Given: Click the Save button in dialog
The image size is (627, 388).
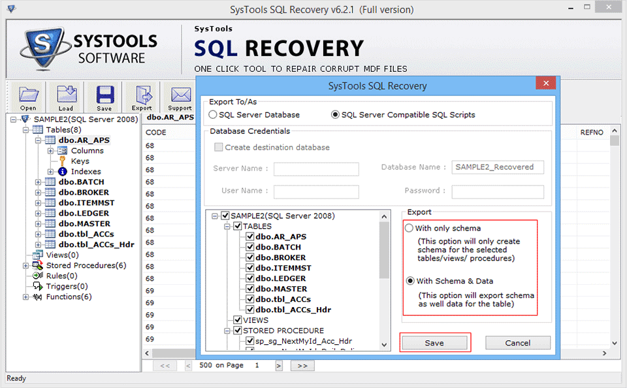Looking at the screenshot, I should coord(434,343).
